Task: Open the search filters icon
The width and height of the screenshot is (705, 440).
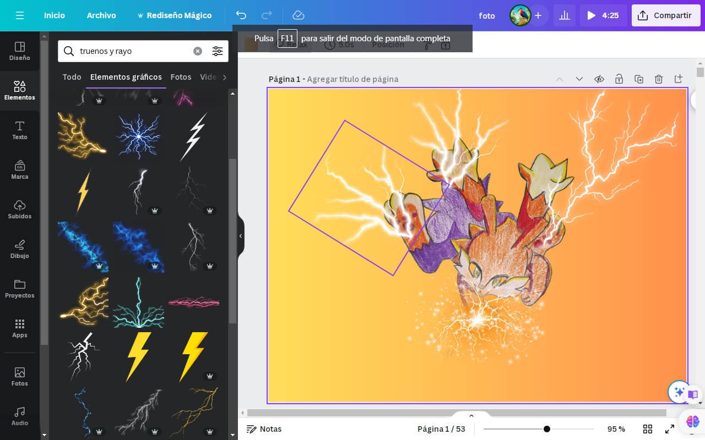Action: 218,51
